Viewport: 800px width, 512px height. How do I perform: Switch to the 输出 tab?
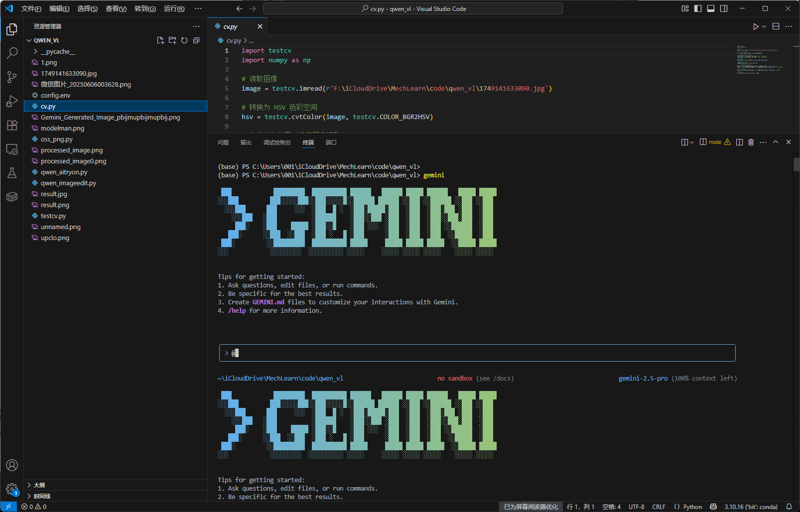point(245,142)
